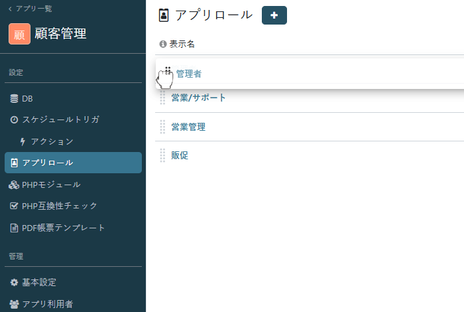
Task: Go back via アプリ一覧 link
Action: [30, 9]
